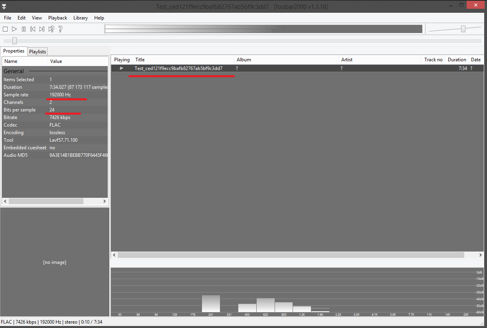Screen dimensions: 487x328
Task: Select the Properties tab
Action: (14, 51)
